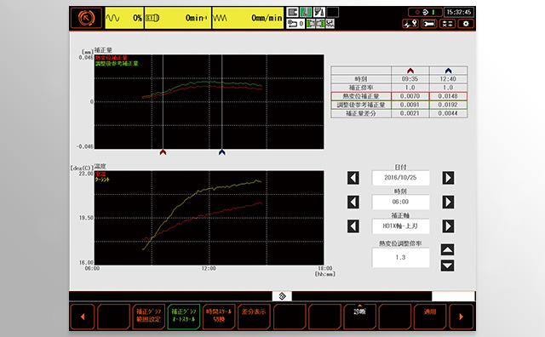Go to previous date with left arrow
545x337 pixels.
(x=353, y=178)
